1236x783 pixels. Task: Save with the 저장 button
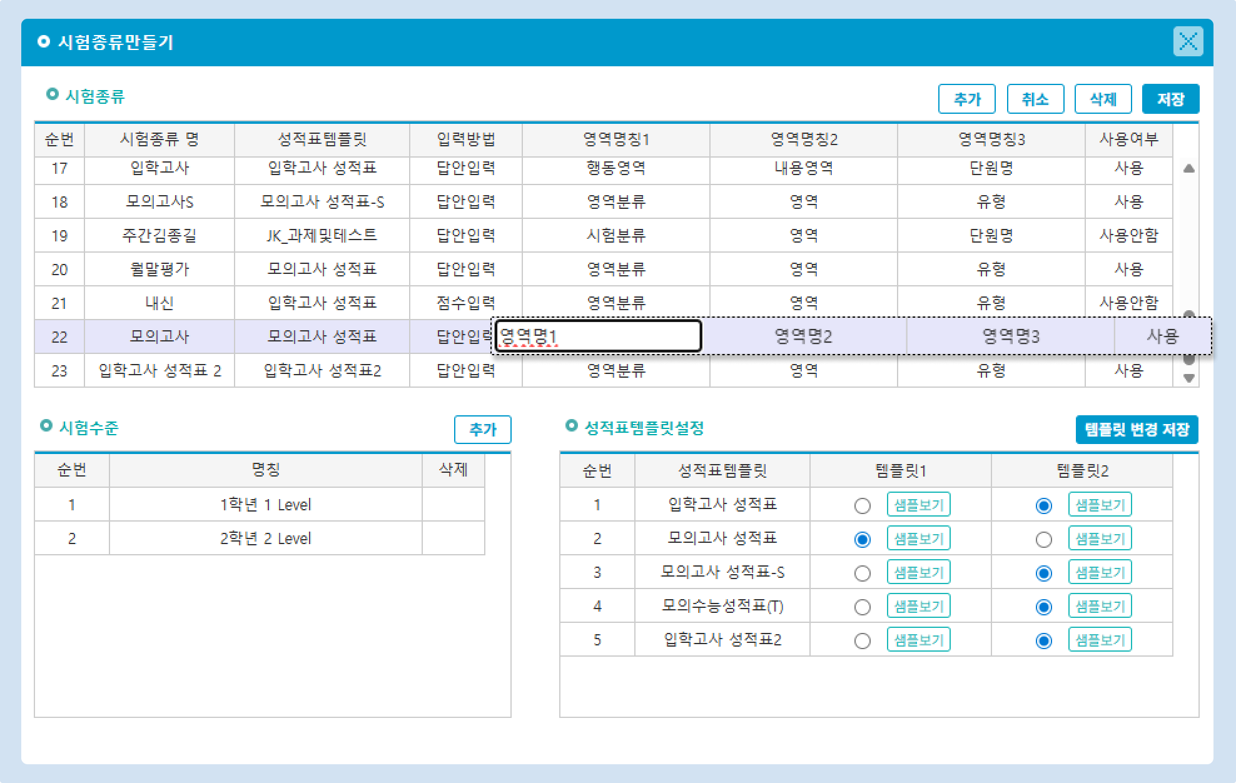[1170, 99]
